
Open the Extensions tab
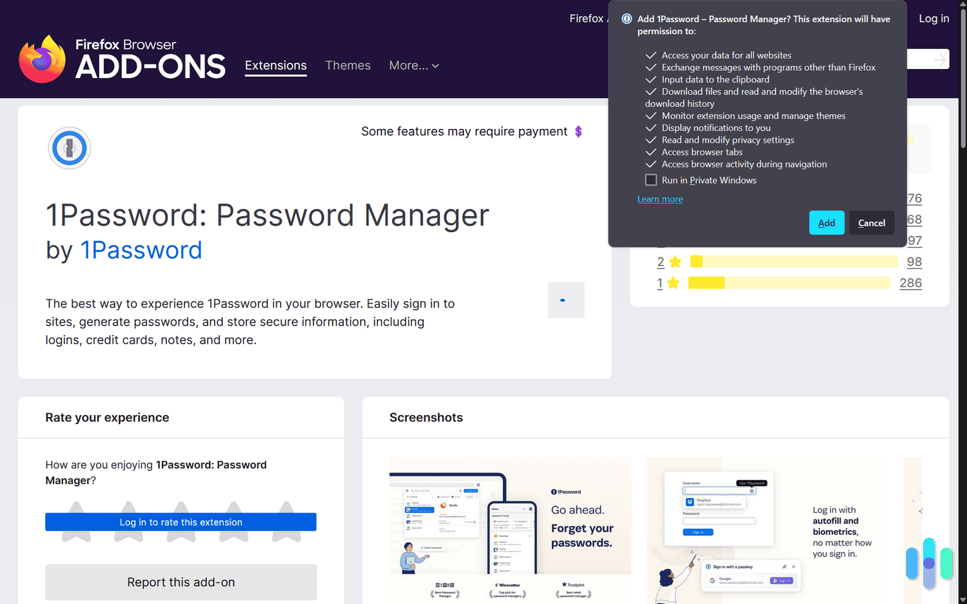[275, 65]
